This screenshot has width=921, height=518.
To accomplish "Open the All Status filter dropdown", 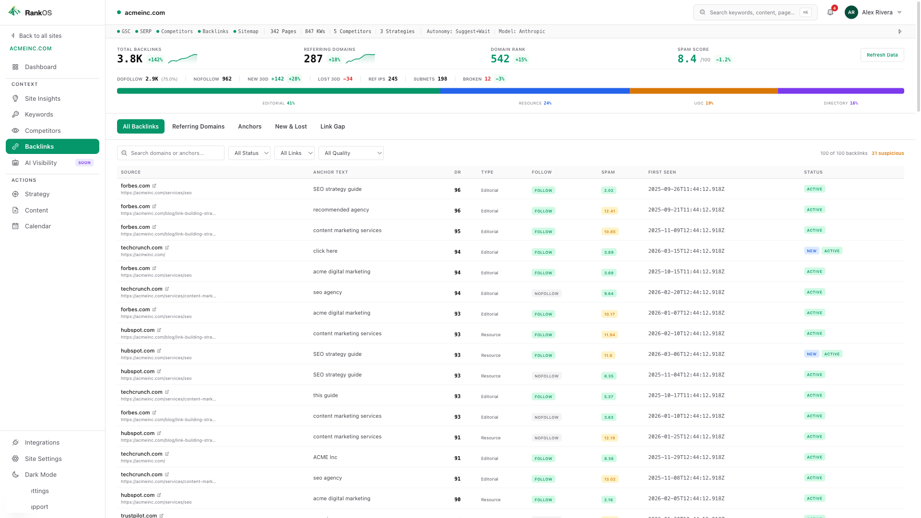I will tap(249, 153).
